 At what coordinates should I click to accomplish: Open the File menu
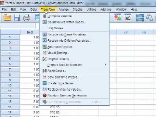pos(4,9)
